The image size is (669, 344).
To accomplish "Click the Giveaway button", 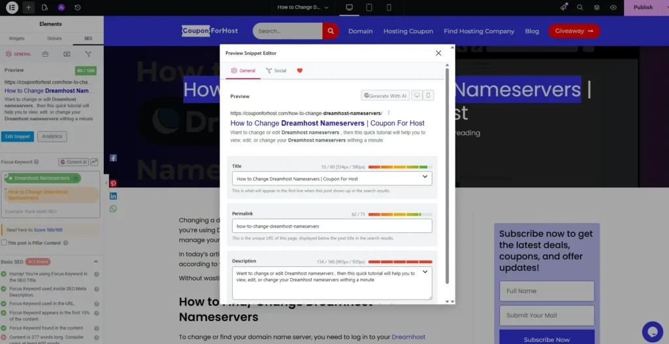I will click(x=574, y=31).
